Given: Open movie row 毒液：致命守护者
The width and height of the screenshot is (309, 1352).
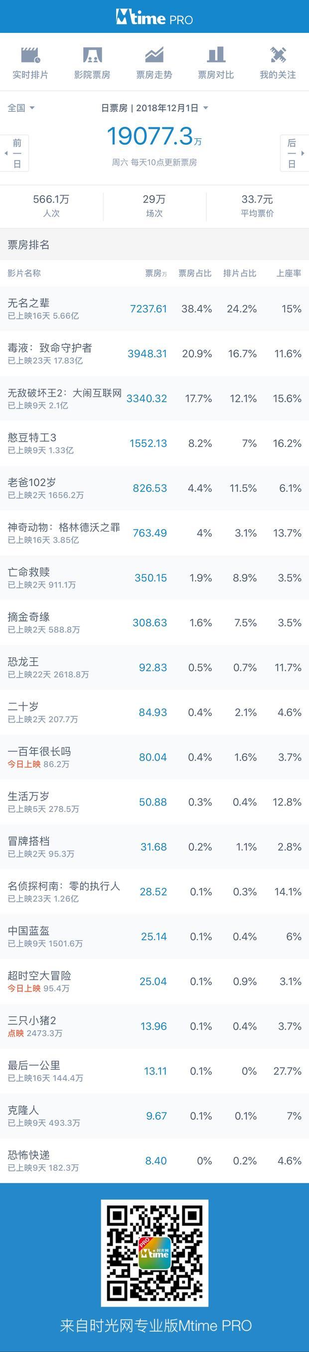Looking at the screenshot, I should [154, 354].
